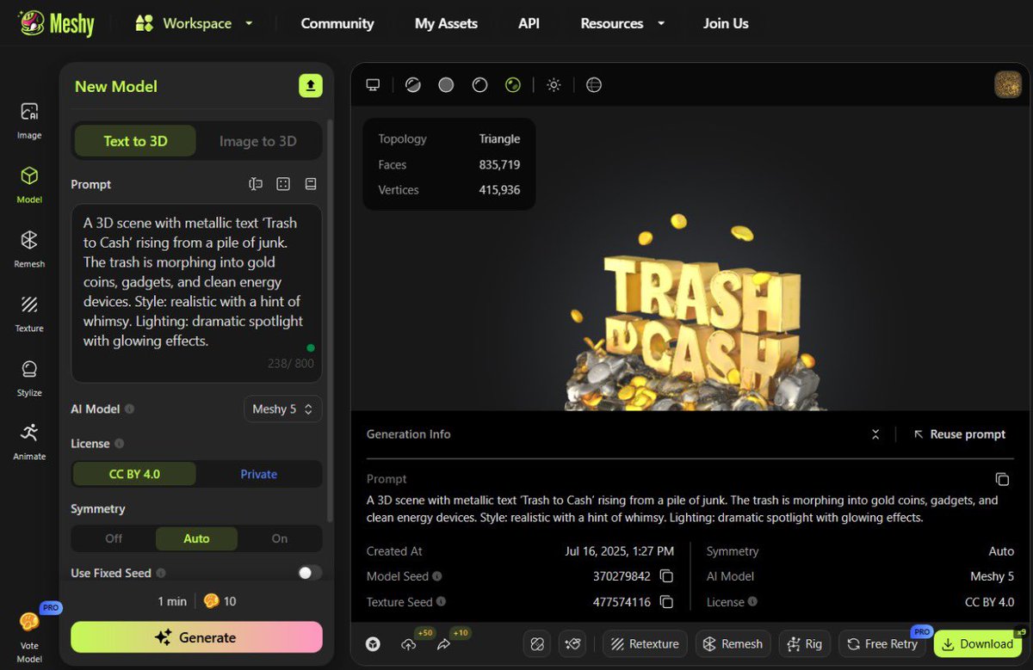Click the License info icon in left panel

point(120,444)
